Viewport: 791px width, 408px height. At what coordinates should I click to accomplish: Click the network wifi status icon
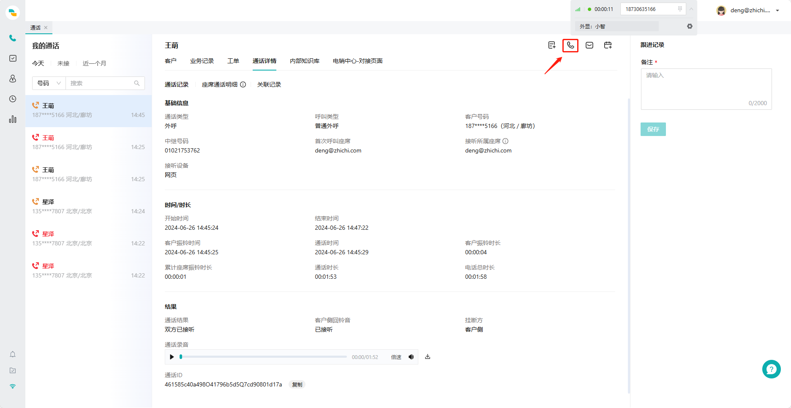(13, 386)
